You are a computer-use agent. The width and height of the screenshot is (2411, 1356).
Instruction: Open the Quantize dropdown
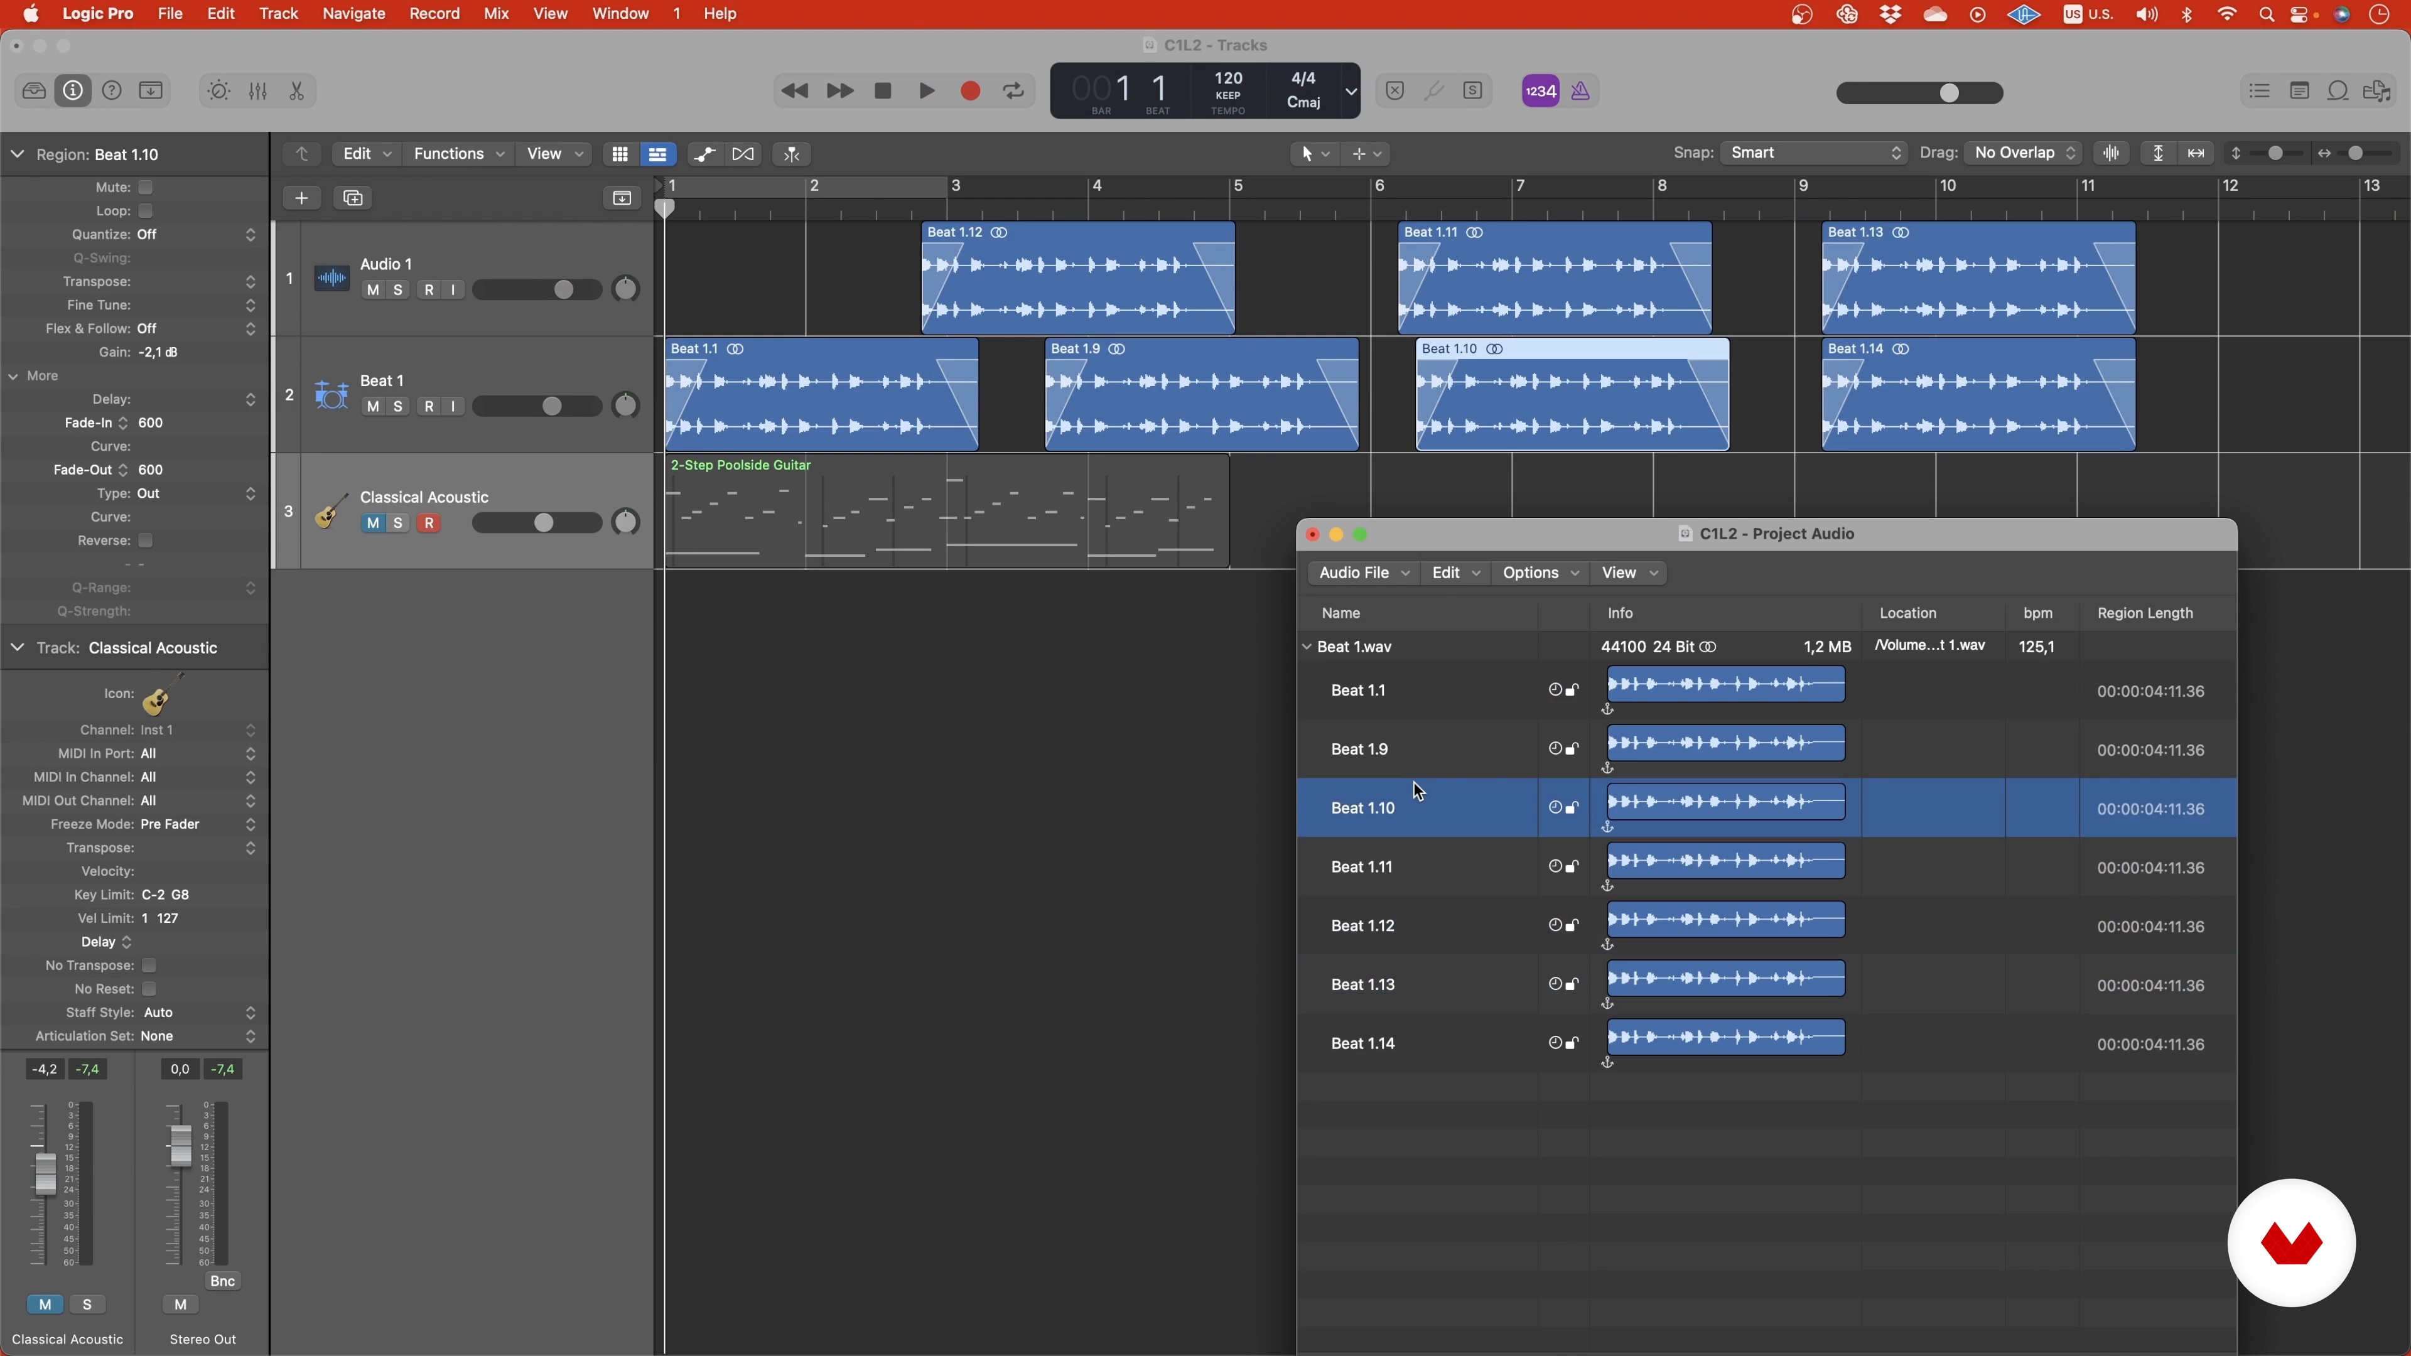point(197,235)
